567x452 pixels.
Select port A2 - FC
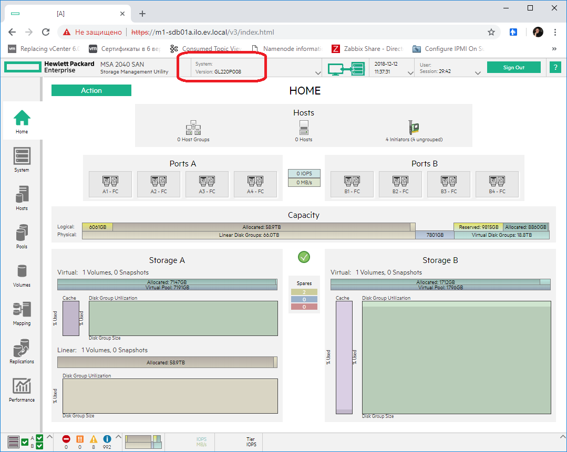[x=159, y=184]
